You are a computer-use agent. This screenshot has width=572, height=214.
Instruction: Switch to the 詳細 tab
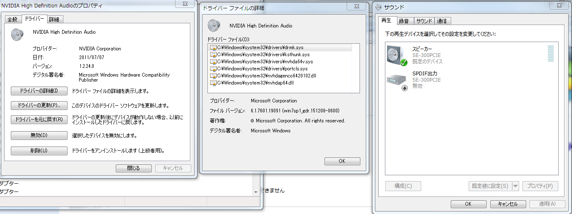click(x=55, y=20)
